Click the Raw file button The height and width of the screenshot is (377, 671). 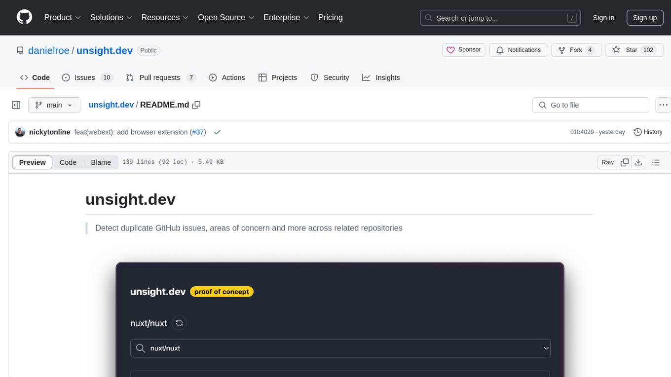(607, 162)
